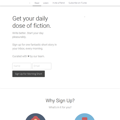Click the fantastic short story paragraph
The height and width of the screenshot is (120, 120).
tap(34, 47)
